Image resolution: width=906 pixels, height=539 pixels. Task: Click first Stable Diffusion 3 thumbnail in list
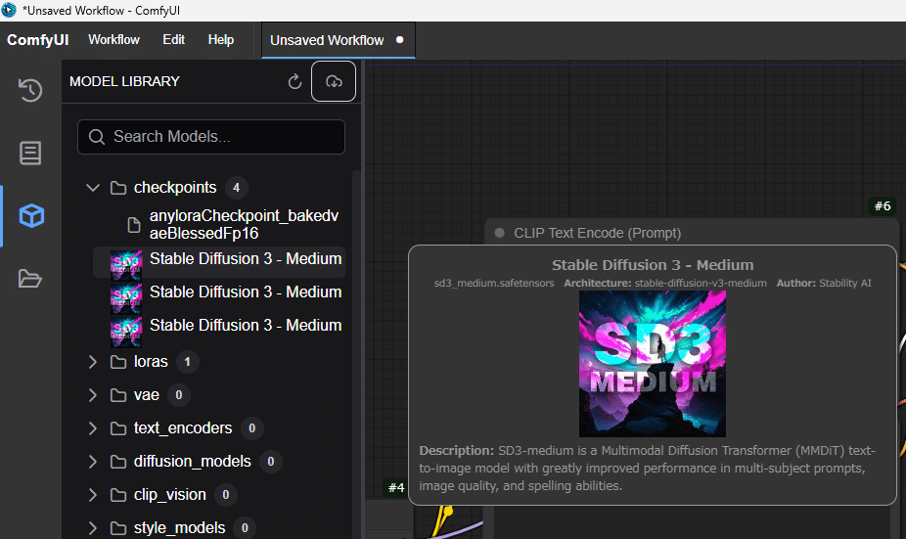126,265
